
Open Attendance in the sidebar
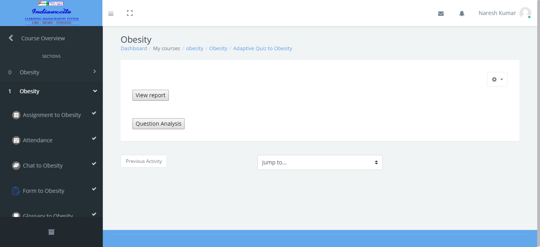pos(38,140)
